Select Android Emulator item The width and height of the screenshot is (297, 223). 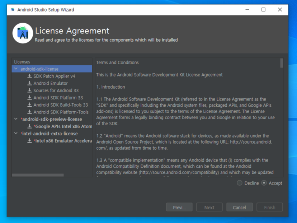click(51, 83)
